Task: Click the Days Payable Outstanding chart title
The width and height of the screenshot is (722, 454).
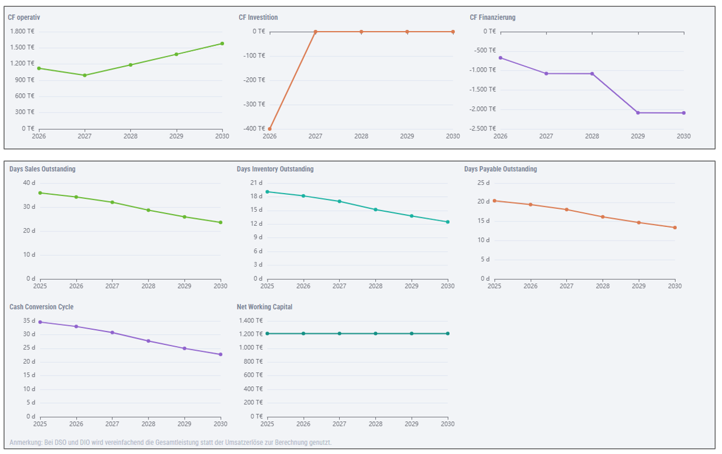Action: (x=501, y=169)
